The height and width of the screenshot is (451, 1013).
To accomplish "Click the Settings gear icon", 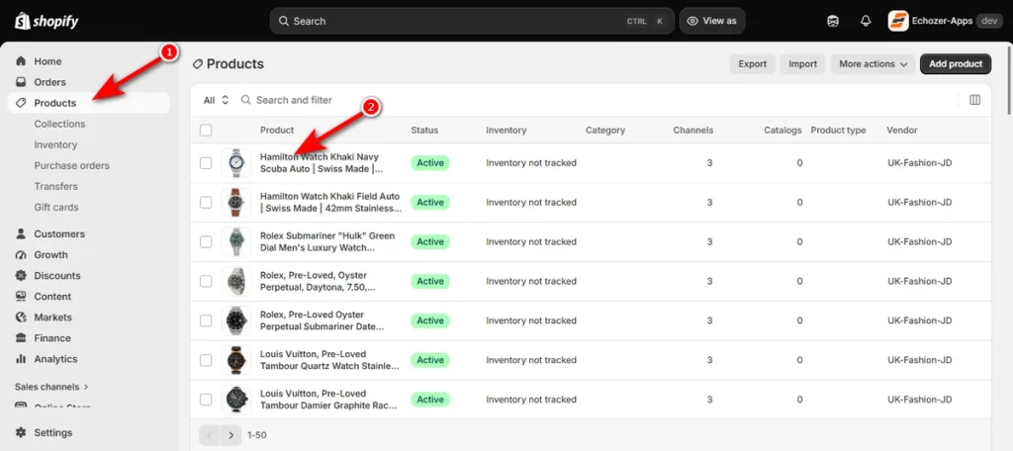I will 22,432.
